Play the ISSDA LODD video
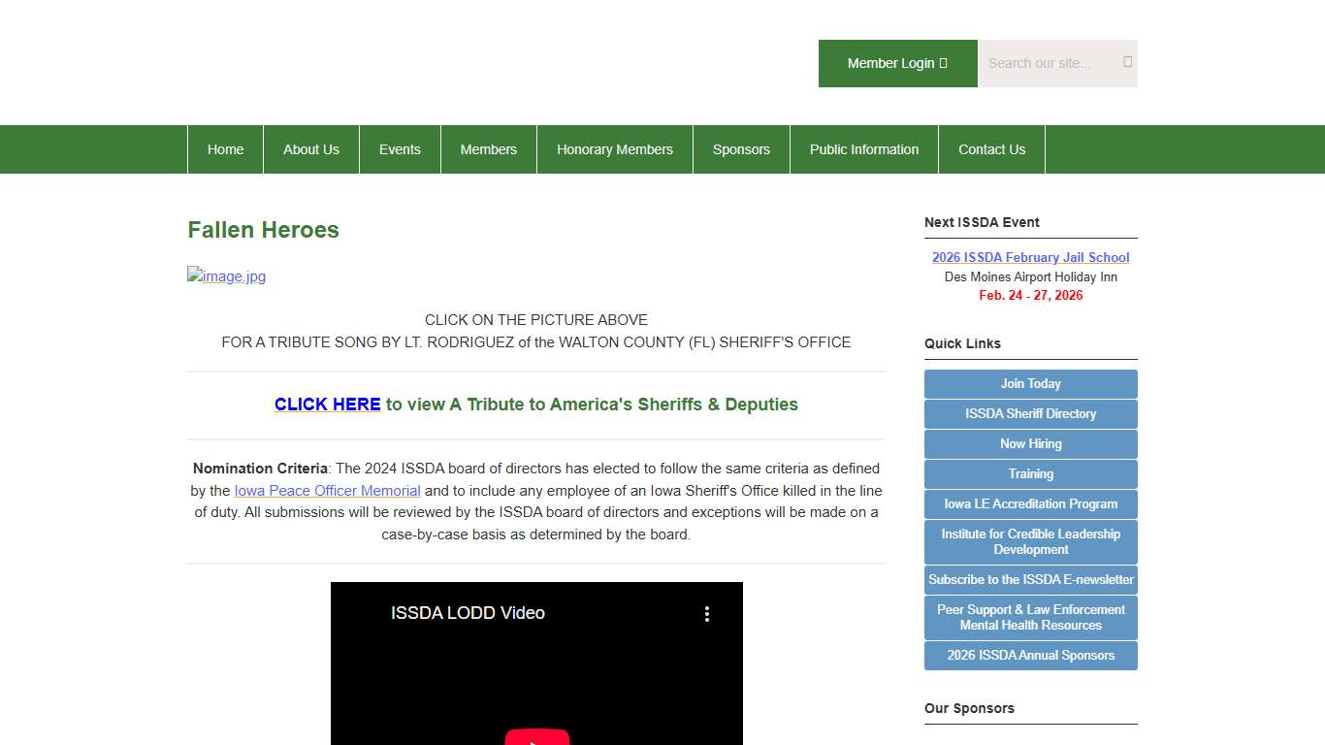 pyautogui.click(x=536, y=735)
